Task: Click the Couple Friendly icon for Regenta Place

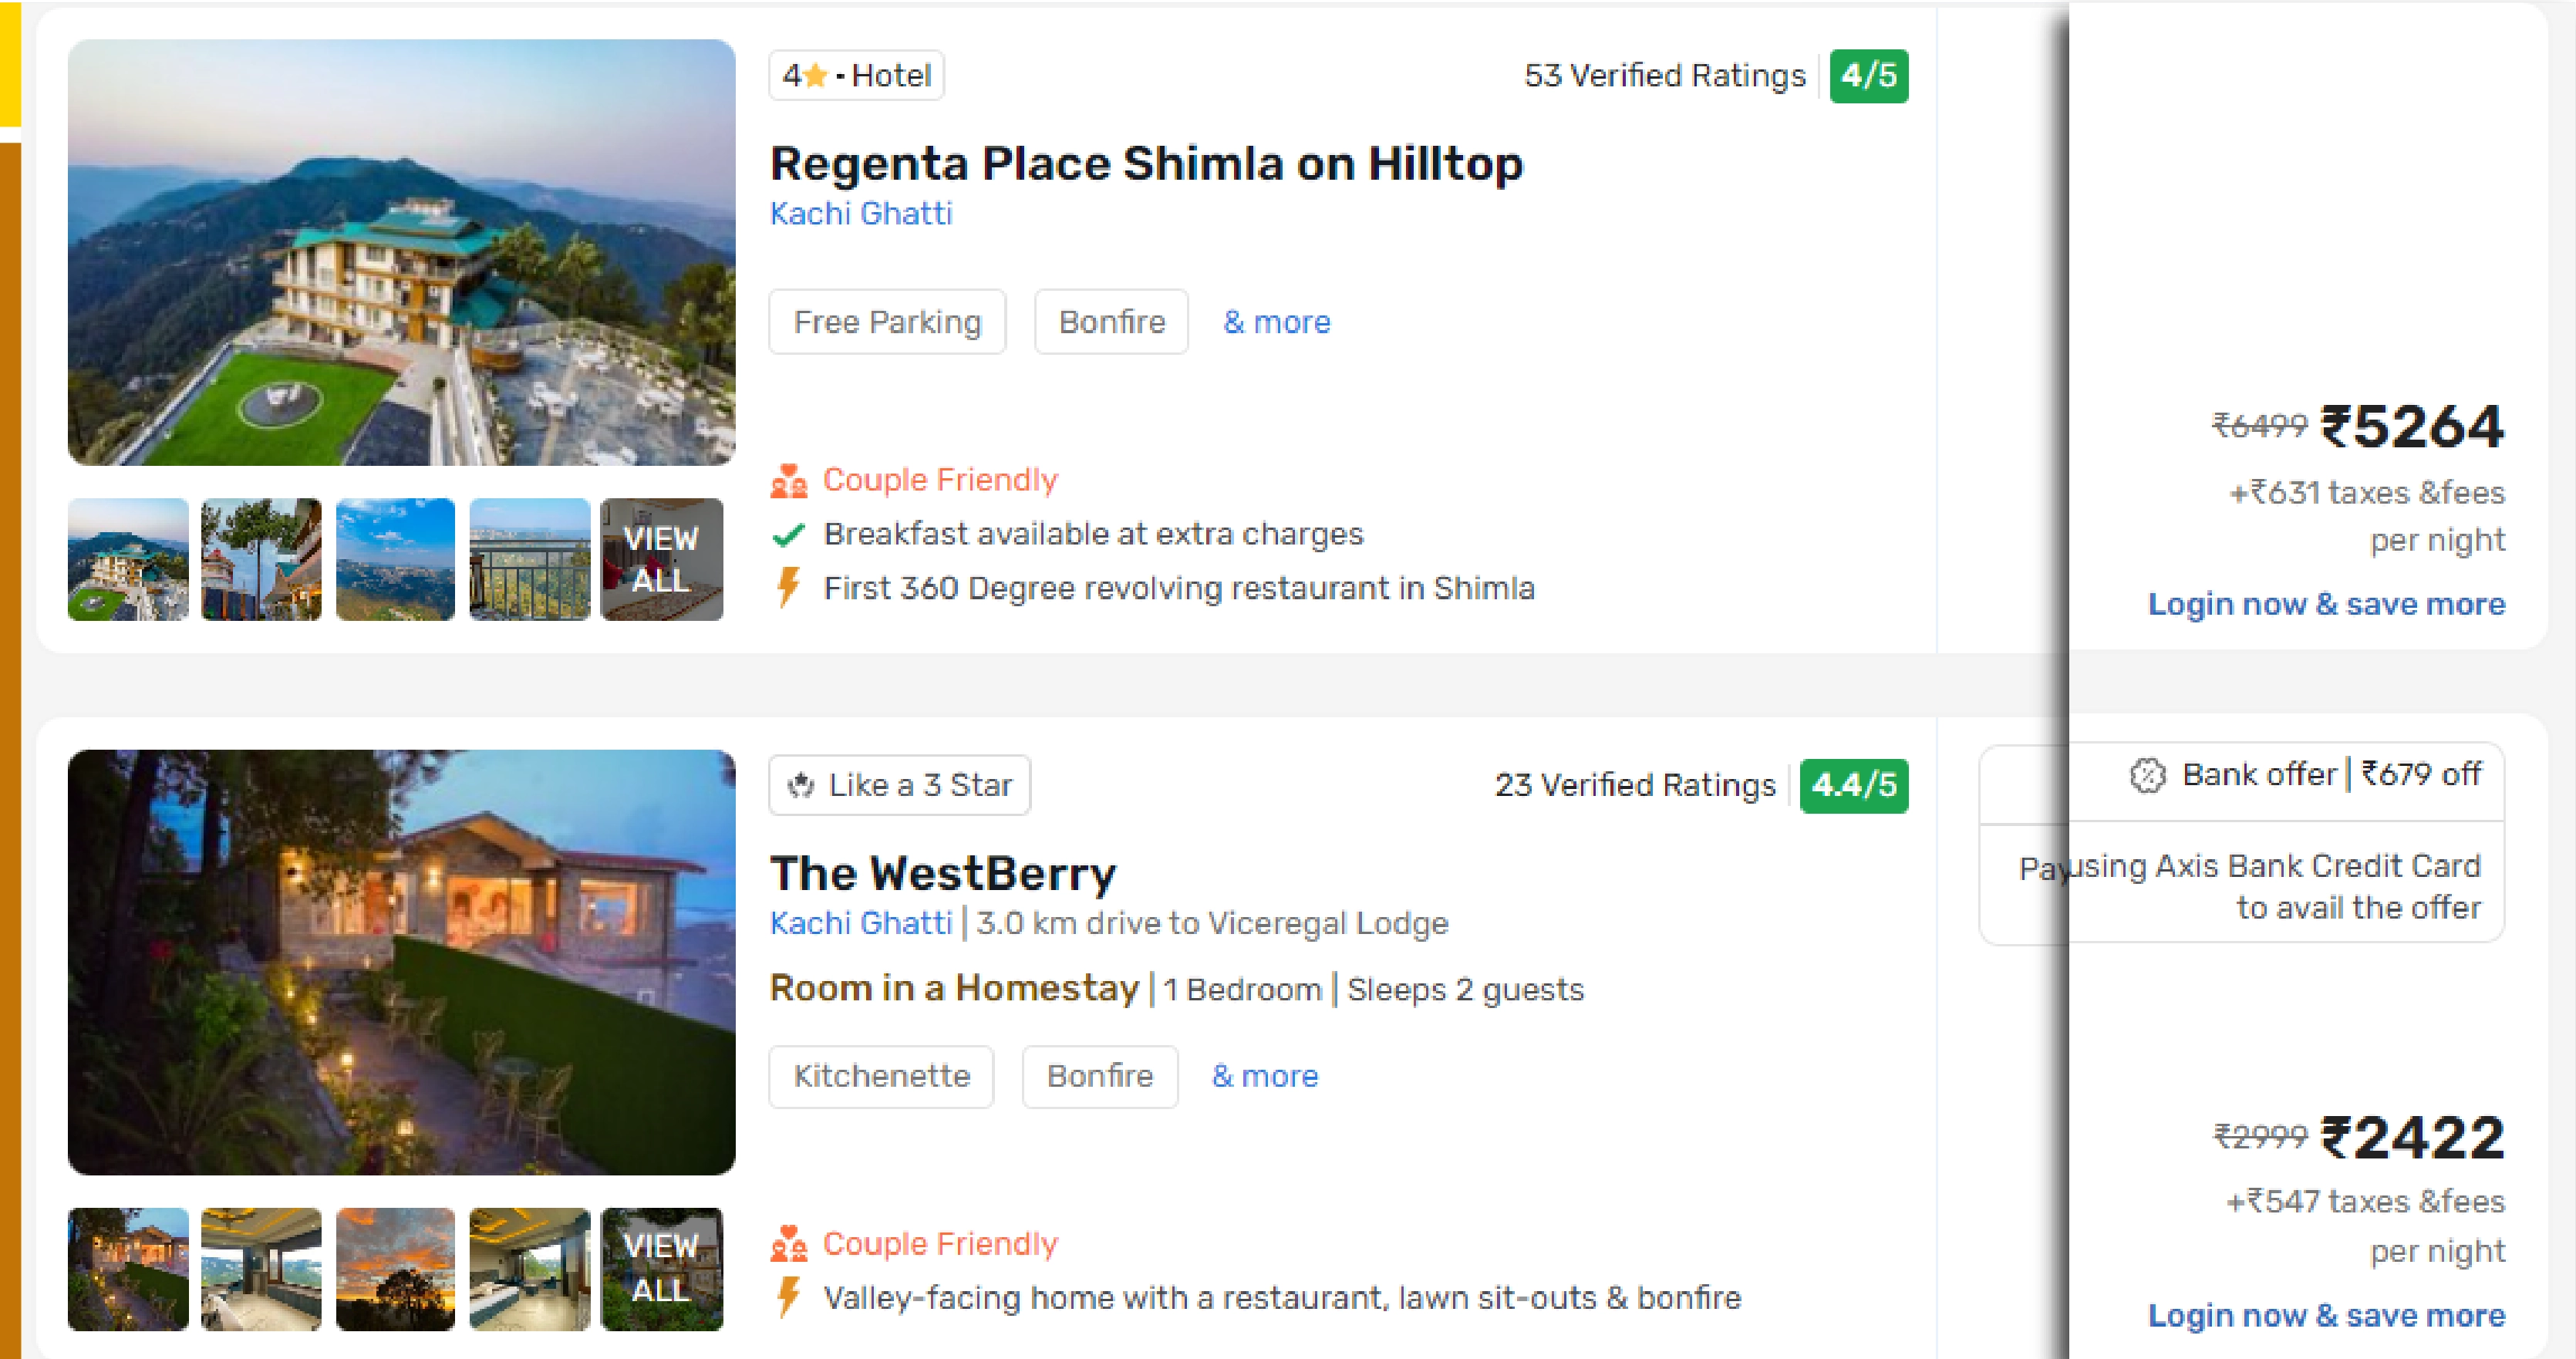Action: click(788, 481)
